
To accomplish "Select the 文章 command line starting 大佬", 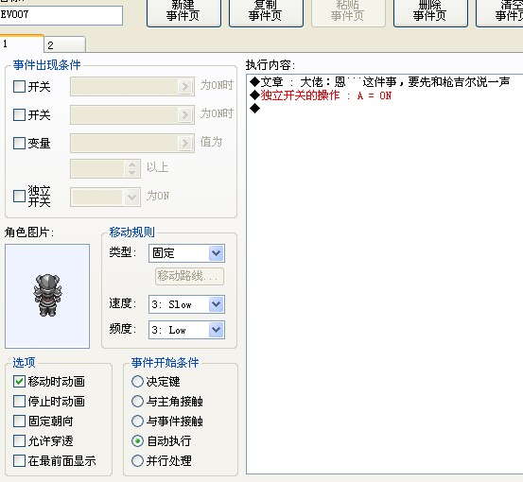I will click(379, 81).
